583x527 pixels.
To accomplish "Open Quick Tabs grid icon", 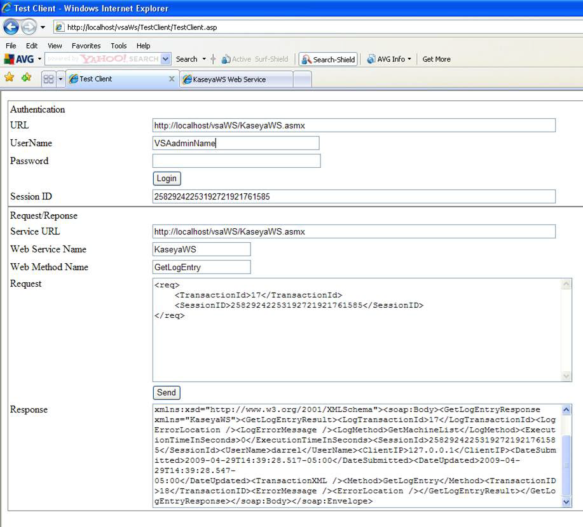I will pyautogui.click(x=48, y=79).
